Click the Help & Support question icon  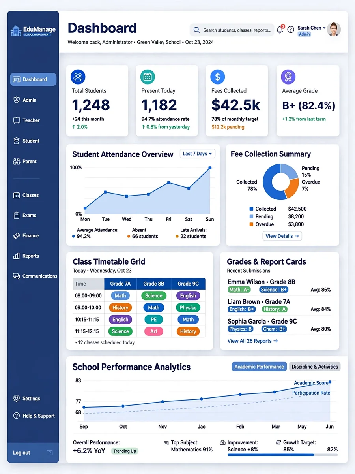pyautogui.click(x=17, y=416)
